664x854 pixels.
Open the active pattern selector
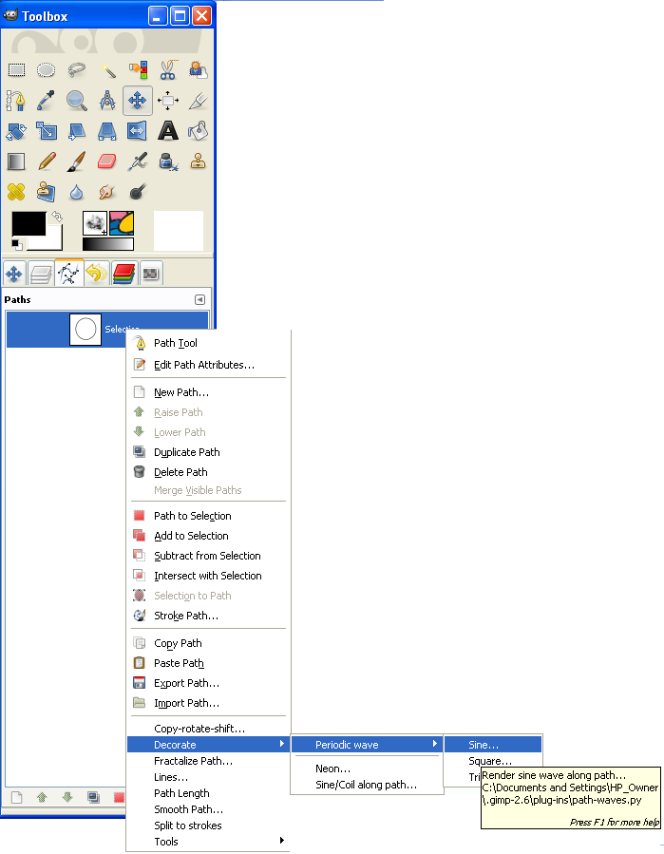coord(122,223)
